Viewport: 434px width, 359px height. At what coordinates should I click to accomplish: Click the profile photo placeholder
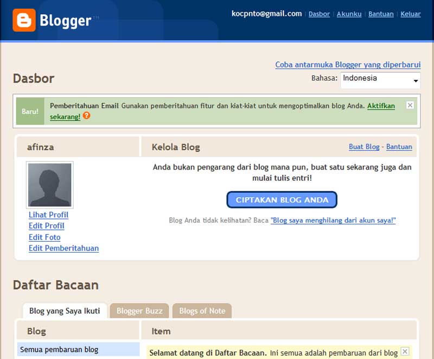pos(50,185)
